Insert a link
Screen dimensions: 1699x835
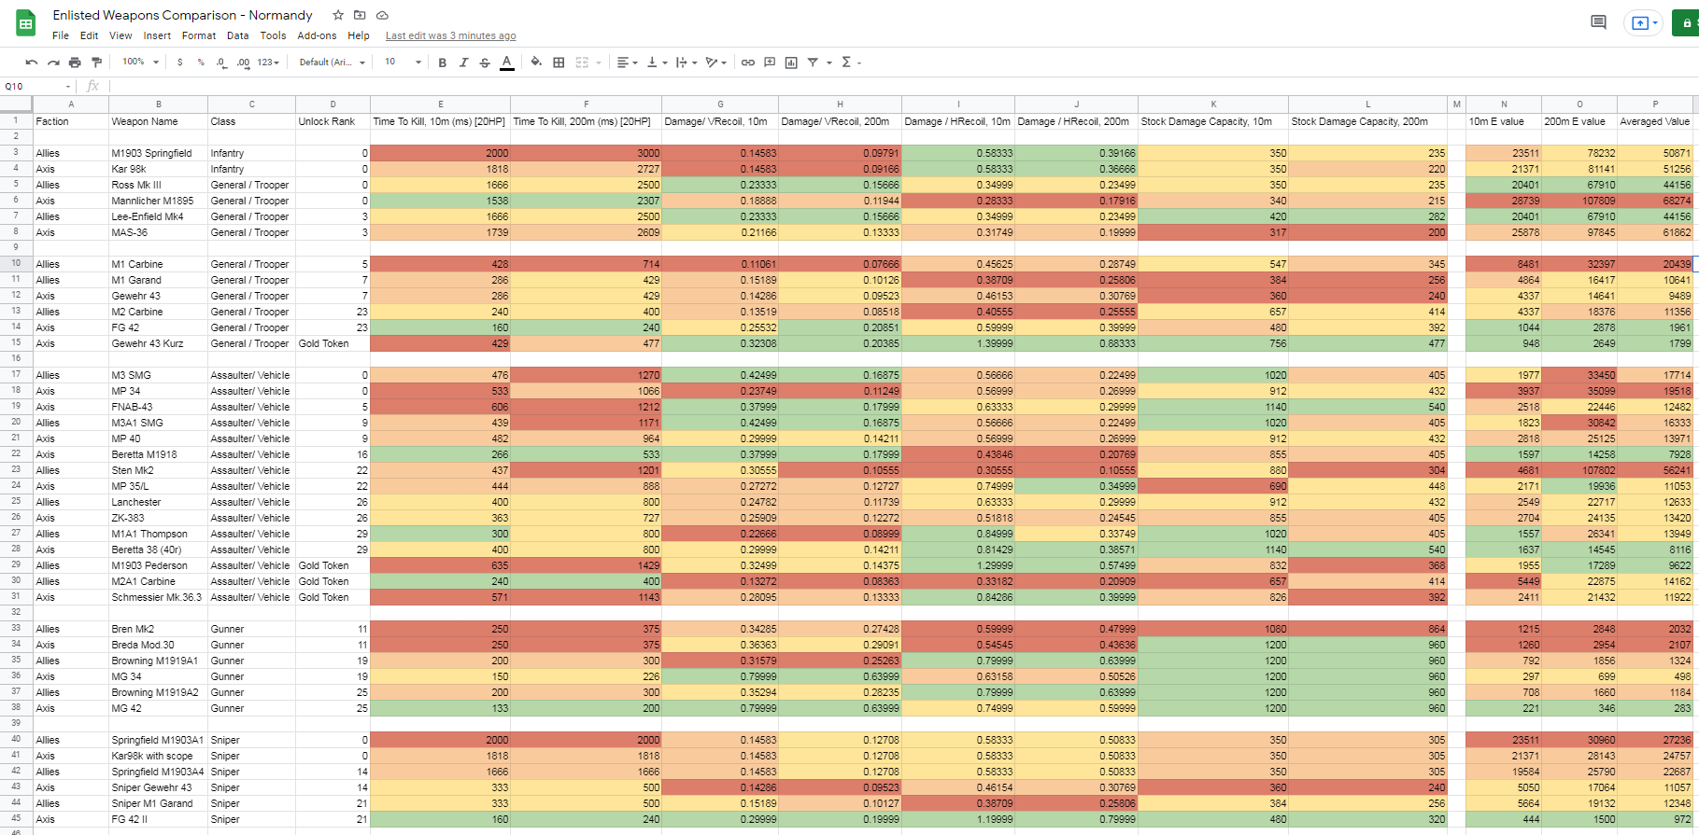(748, 63)
